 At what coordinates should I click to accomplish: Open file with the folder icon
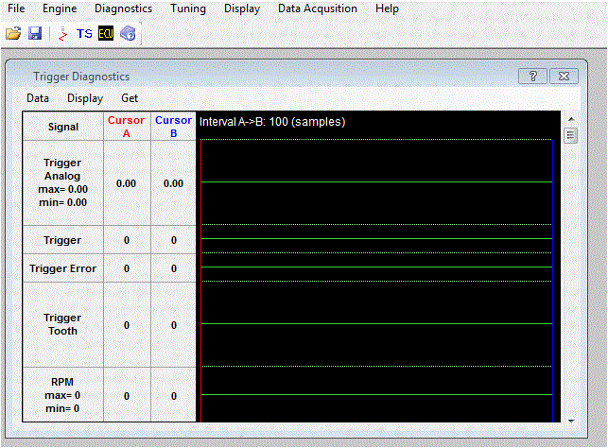tap(13, 34)
